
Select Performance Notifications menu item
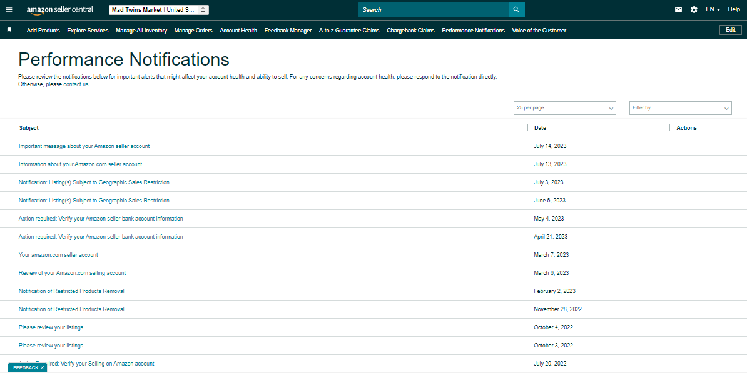point(473,31)
